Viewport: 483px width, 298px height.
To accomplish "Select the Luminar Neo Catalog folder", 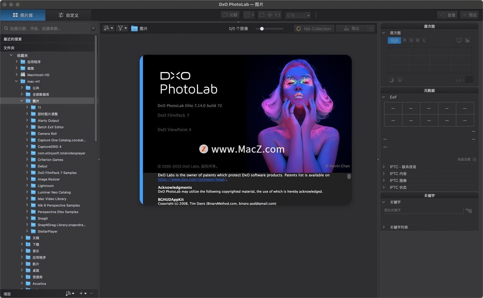I will [54, 192].
